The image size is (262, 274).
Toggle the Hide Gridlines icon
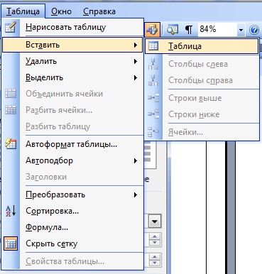11,243
